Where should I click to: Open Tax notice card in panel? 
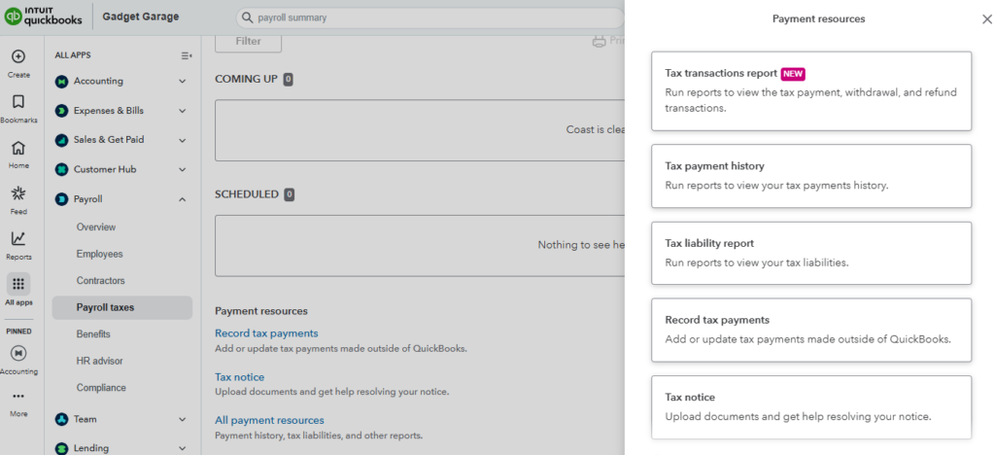point(811,406)
